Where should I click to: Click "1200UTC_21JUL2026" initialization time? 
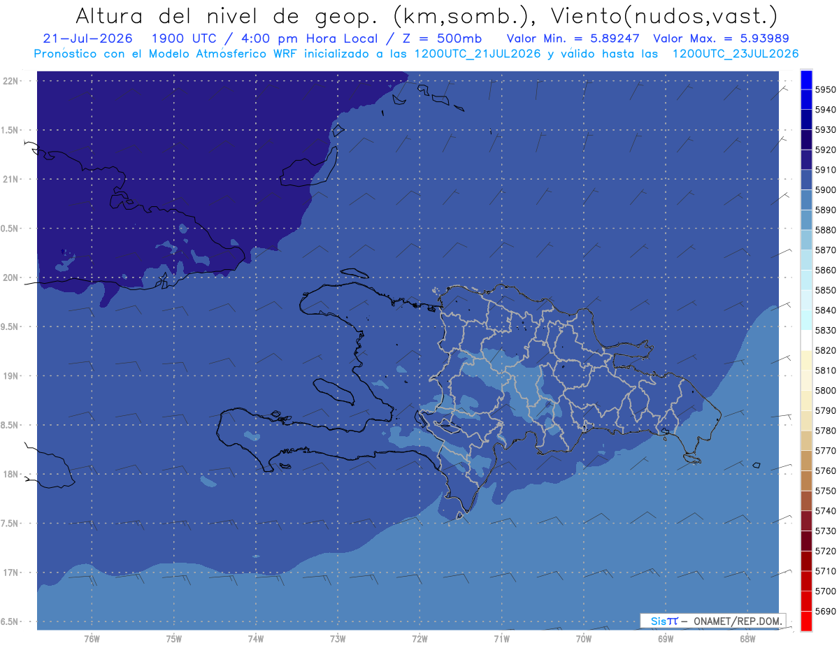click(x=478, y=54)
